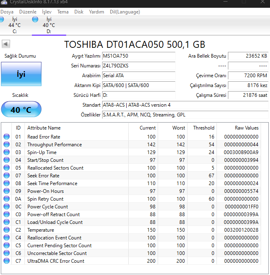The width and height of the screenshot is (270, 275).
Task: Click the rotation rate value 7200 RPM
Action: [x=248, y=76]
